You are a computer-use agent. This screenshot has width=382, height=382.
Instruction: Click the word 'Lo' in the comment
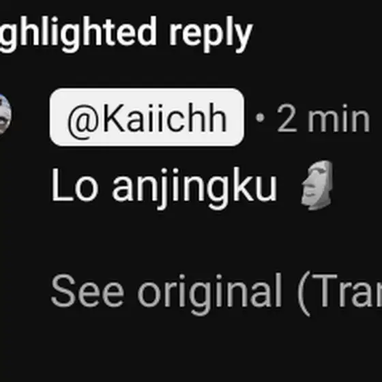pyautogui.click(x=74, y=185)
